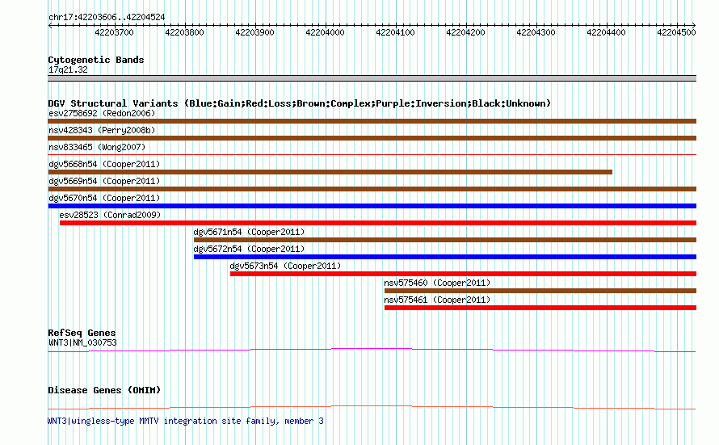Click the 42204100 ruler position
The width and height of the screenshot is (719, 445).
click(x=395, y=32)
